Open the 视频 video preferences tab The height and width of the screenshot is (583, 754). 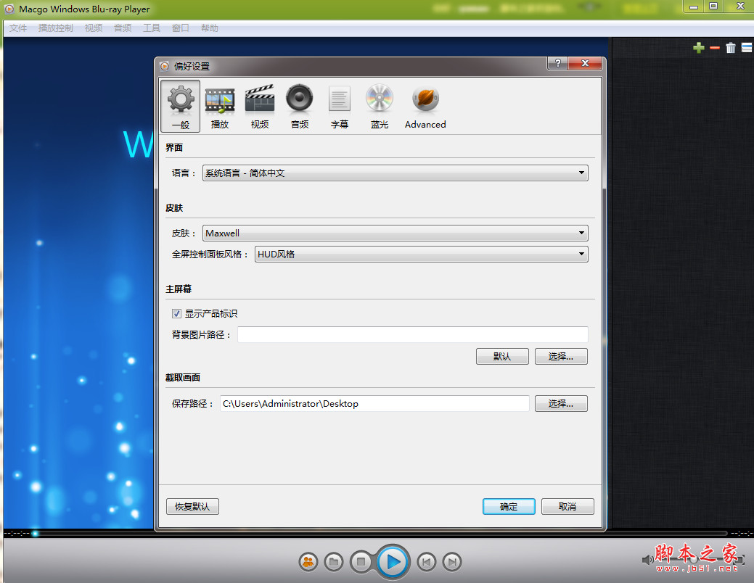click(260, 106)
